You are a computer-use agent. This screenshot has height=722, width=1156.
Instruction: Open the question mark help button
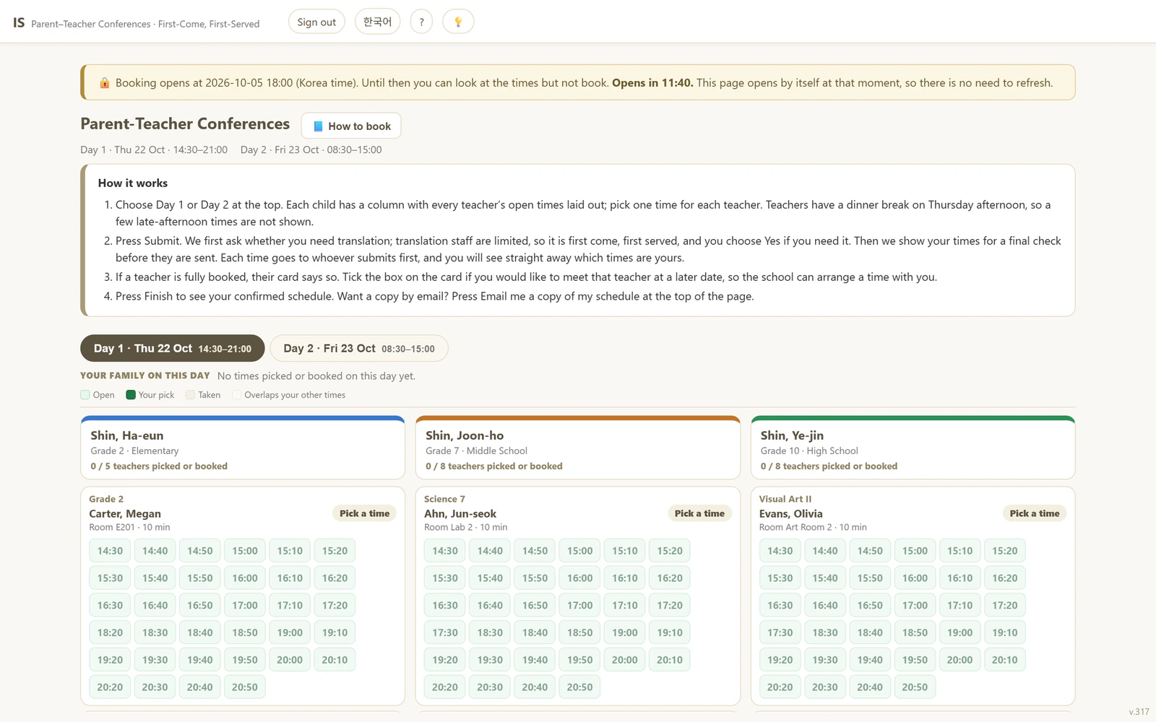421,22
